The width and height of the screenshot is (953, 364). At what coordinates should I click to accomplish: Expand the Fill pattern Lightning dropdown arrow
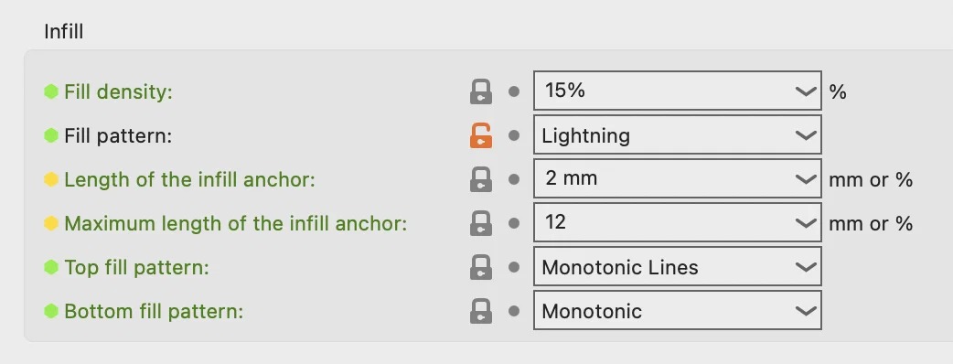click(806, 135)
